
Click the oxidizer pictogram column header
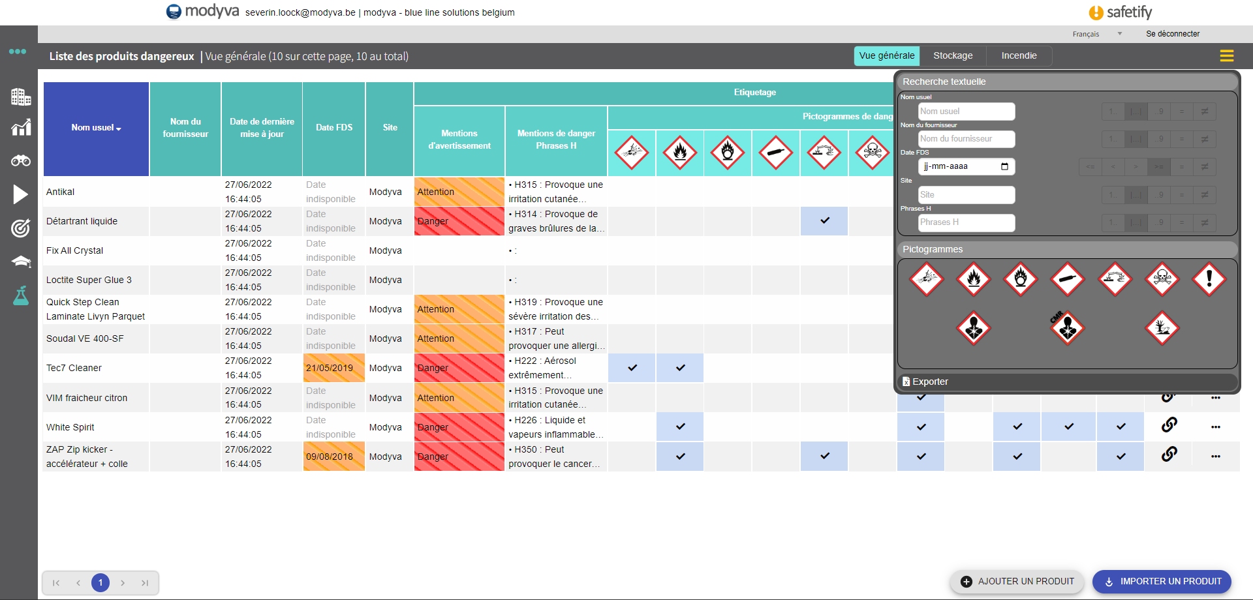728,153
